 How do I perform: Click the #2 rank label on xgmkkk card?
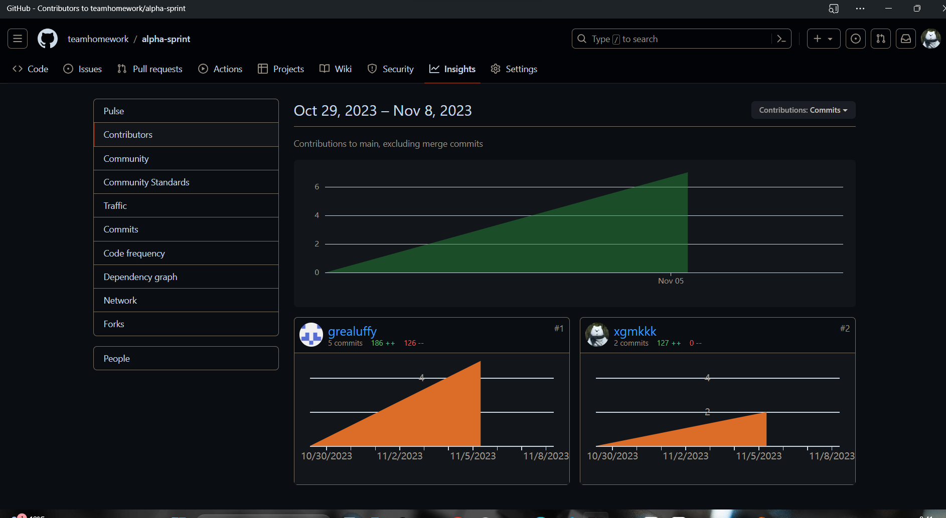click(845, 329)
